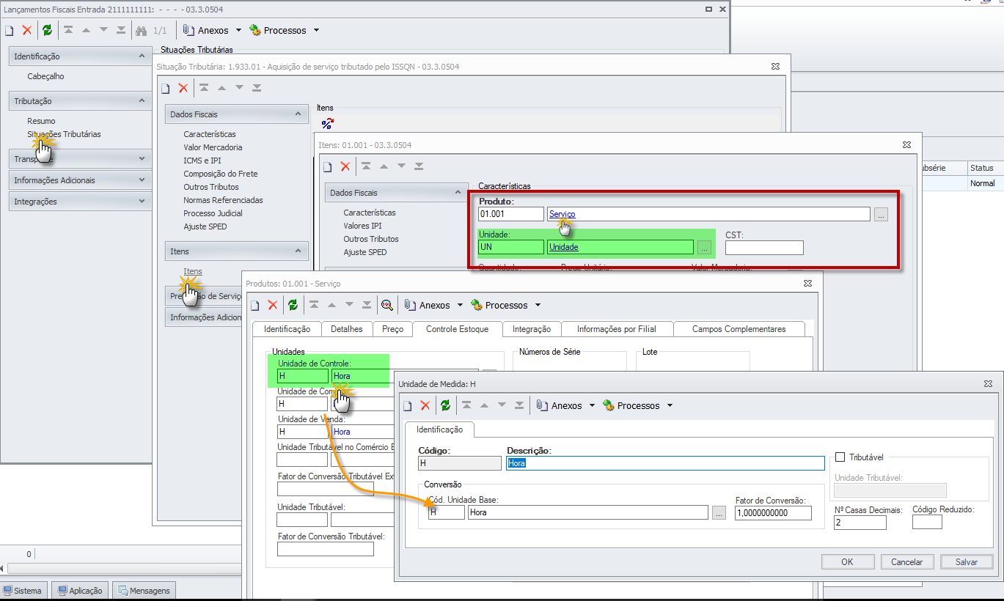1004x601 pixels.
Task: Refresh the Produtos 01.001 window
Action: [293, 305]
